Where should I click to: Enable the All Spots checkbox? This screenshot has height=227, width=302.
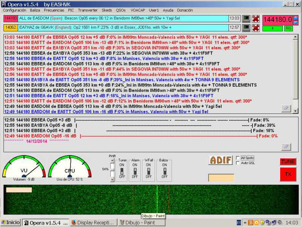238,158
